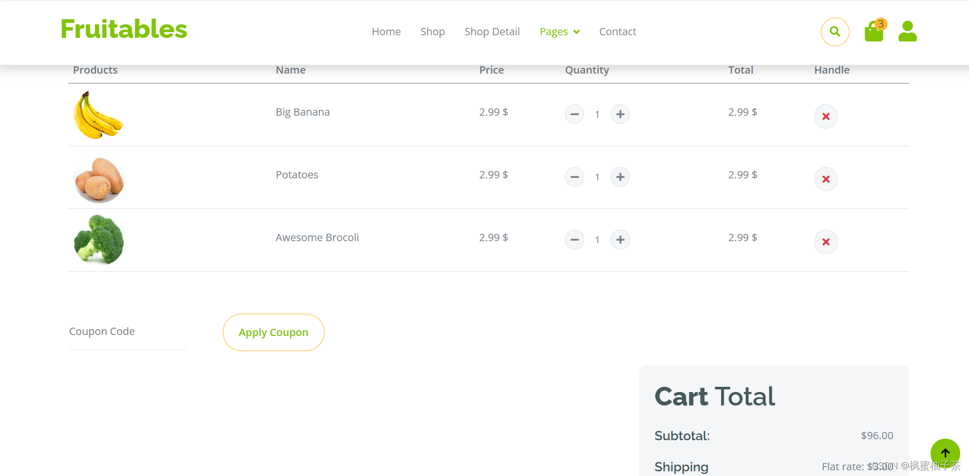Click the Potatoes name text
The image size is (969, 476).
(297, 175)
